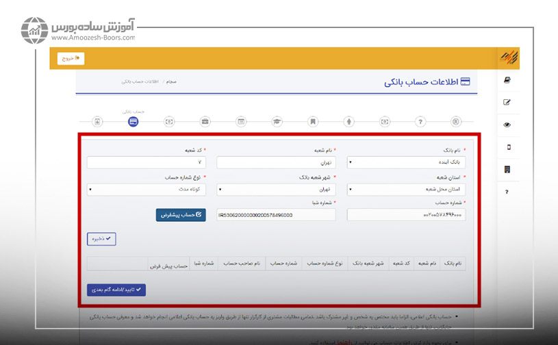The image size is (558, 345).
Task: Click the person step icon in stepper
Action: (x=348, y=122)
